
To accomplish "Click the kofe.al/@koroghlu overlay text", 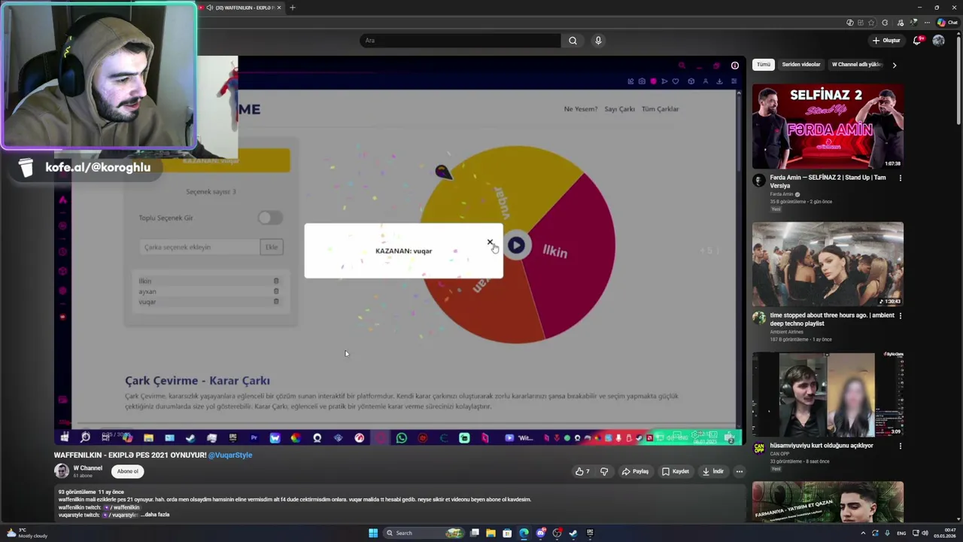I will pos(98,167).
